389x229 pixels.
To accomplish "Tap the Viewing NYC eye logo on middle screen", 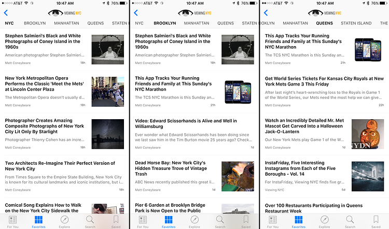I will point(195,13).
